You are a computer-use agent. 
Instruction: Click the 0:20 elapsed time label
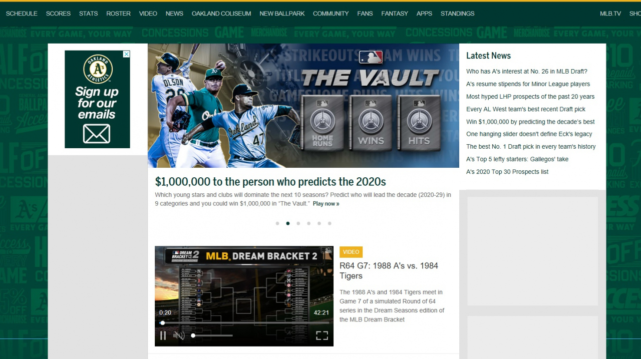(x=165, y=312)
